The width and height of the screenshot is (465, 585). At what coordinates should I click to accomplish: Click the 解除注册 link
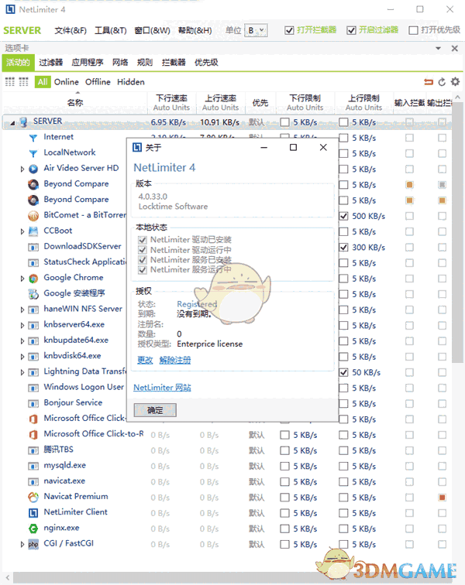(175, 360)
